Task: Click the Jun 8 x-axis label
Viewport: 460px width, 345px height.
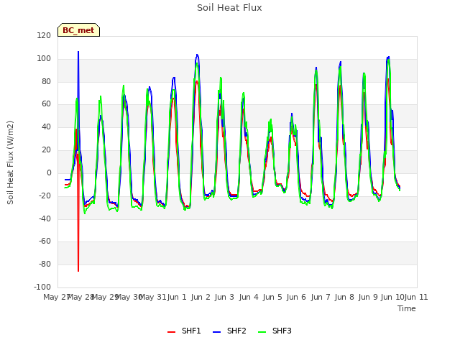Action: (344, 297)
